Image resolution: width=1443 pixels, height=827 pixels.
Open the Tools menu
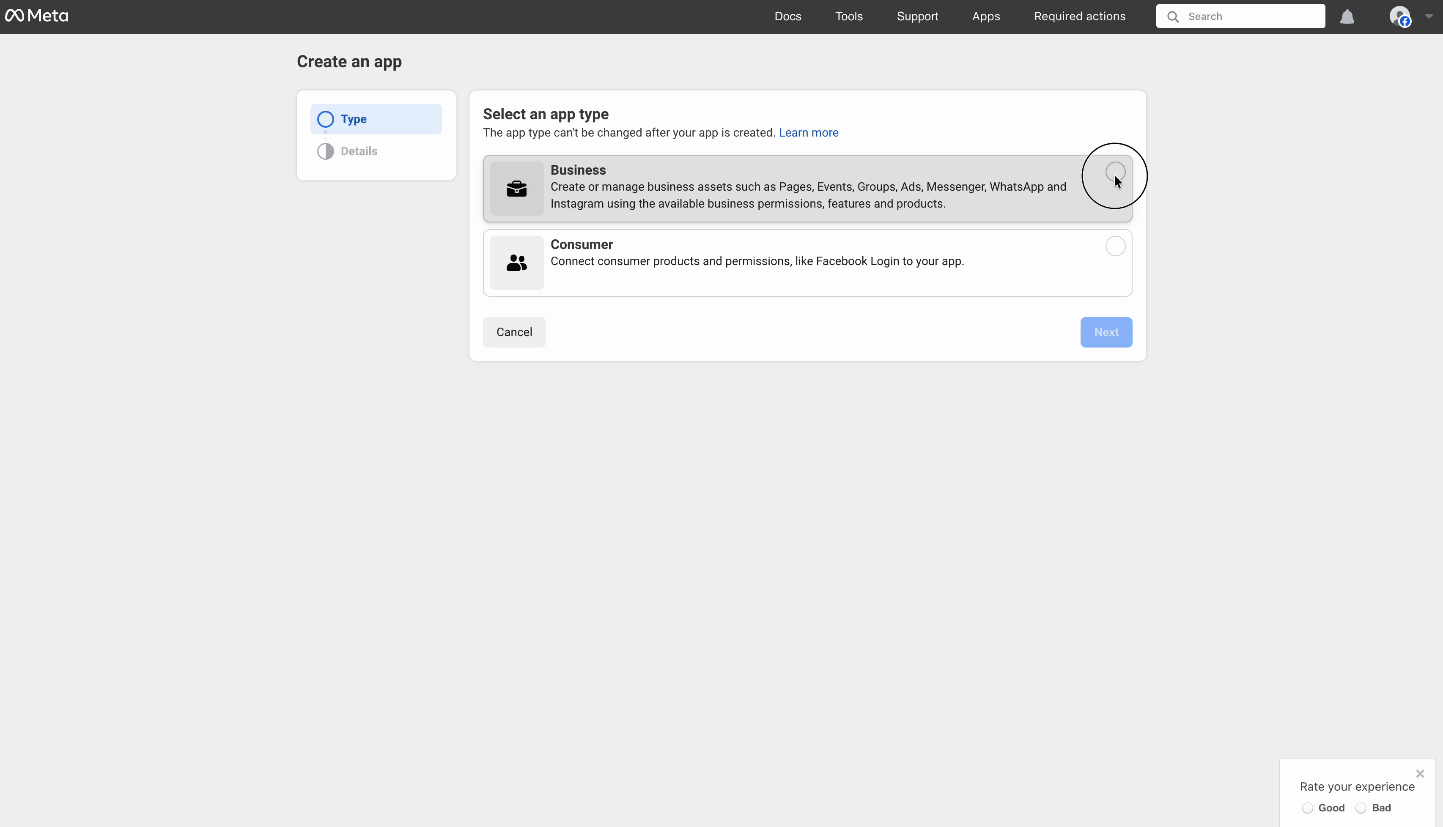[x=849, y=16]
